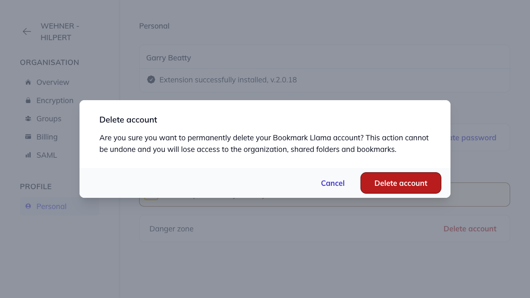Select Groups from the sidebar
The image size is (530, 298).
(x=49, y=118)
